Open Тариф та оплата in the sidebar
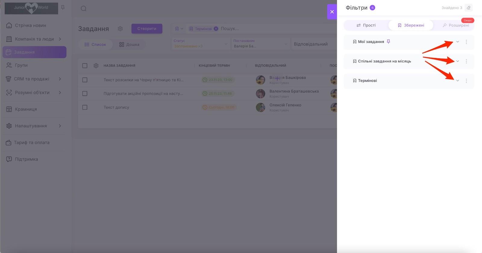Screen dimensions: 482x253 point(32,143)
